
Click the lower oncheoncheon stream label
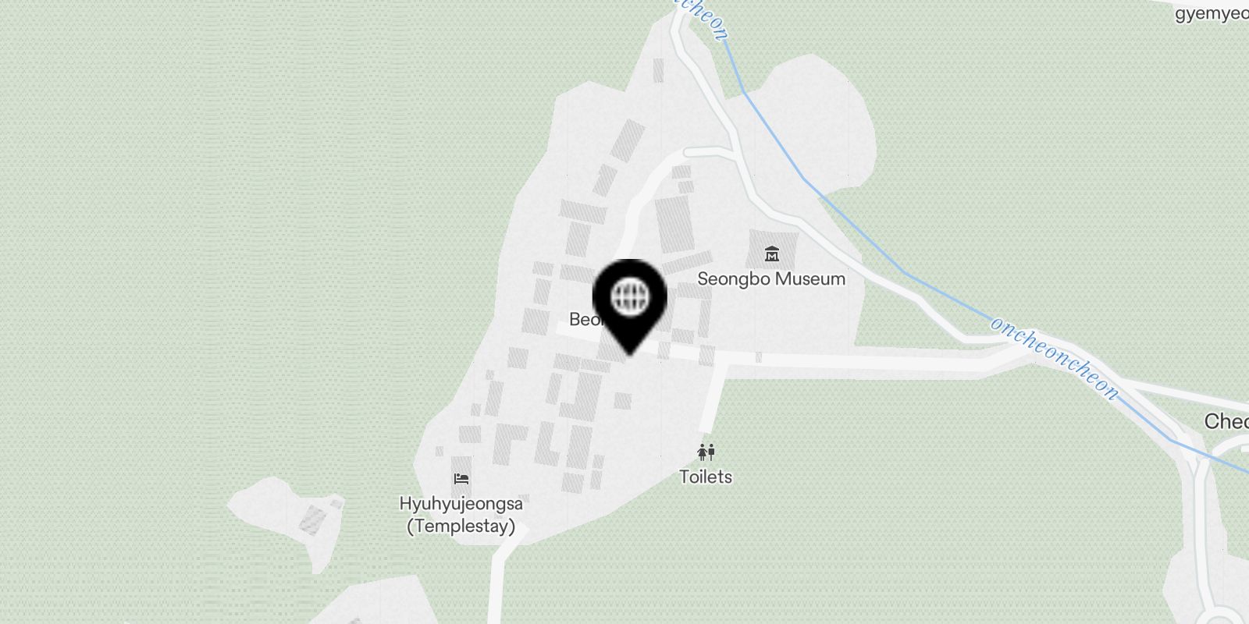(x=1055, y=358)
